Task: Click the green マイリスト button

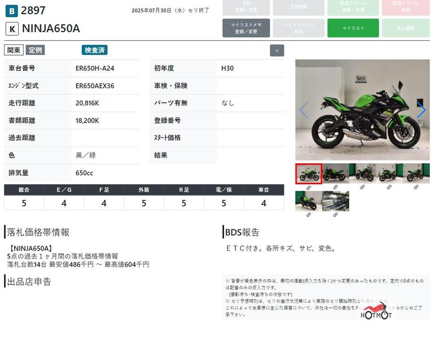Action: [353, 28]
